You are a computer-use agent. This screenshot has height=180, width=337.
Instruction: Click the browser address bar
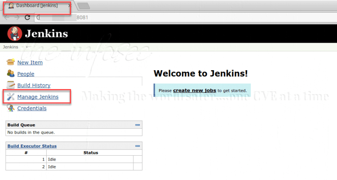point(180,18)
